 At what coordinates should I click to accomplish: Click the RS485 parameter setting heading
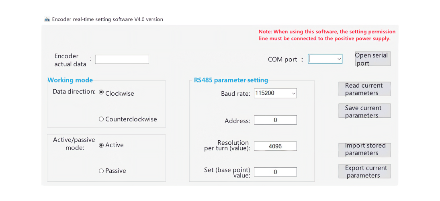(231, 80)
